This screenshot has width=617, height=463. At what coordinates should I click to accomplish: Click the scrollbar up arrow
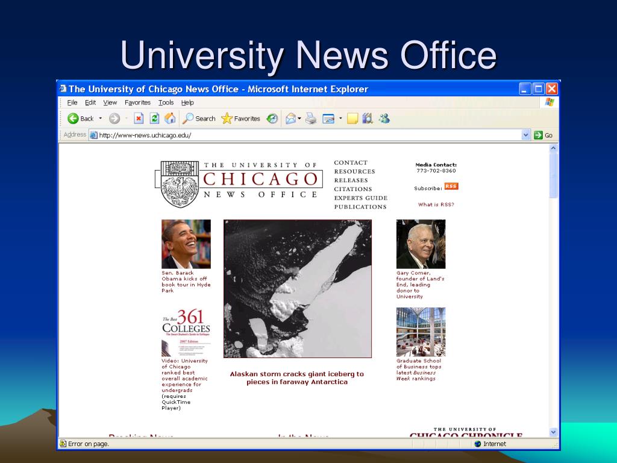[x=553, y=148]
